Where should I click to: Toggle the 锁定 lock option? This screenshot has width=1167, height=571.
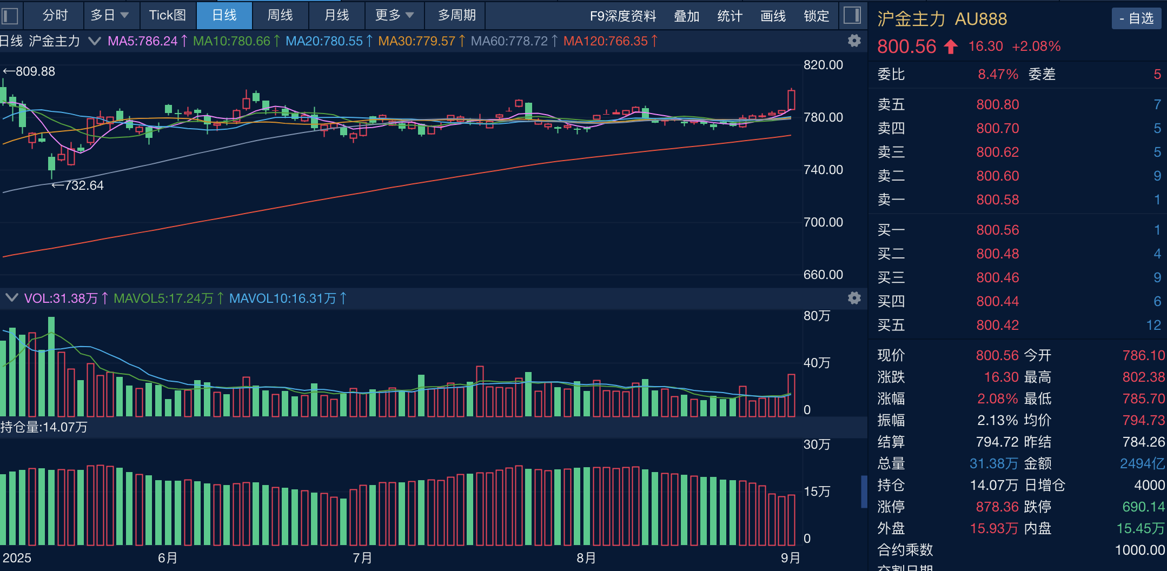click(816, 16)
